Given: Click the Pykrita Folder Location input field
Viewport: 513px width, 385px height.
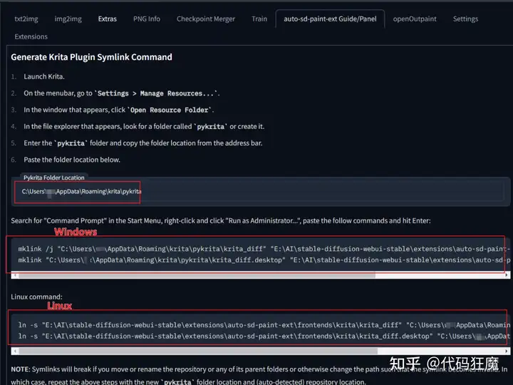Looking at the screenshot, I should [261, 192].
